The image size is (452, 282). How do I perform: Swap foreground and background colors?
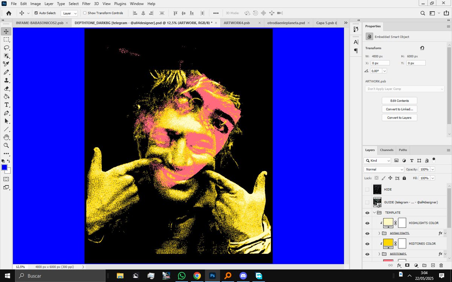[9, 161]
